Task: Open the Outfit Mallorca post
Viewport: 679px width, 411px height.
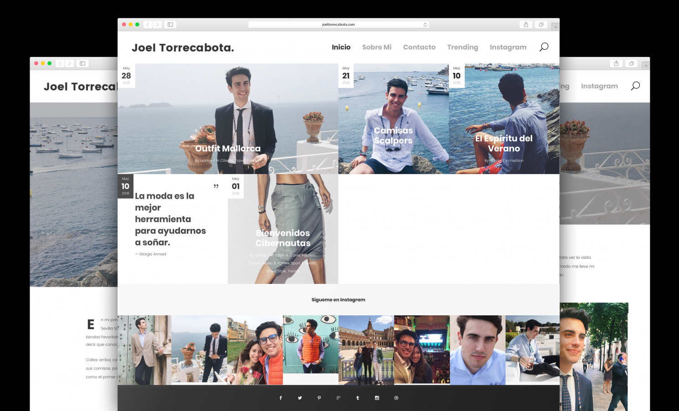Action: pyautogui.click(x=228, y=149)
